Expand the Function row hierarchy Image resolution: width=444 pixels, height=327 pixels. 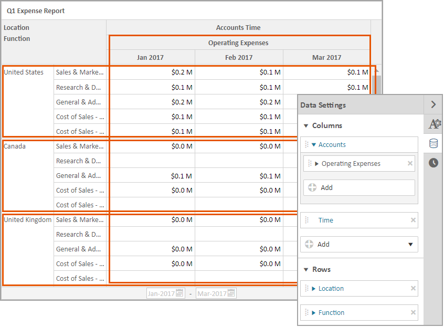click(x=313, y=312)
